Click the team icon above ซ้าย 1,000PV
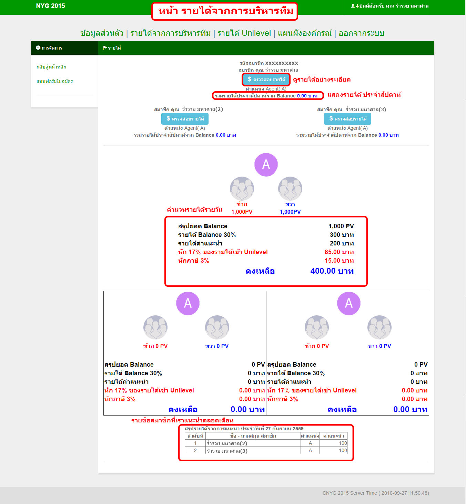This screenshot has height=504, width=466. 242,189
